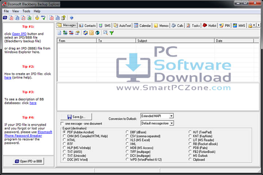
Task: Choose RTF export radio button
Action: click(64, 144)
